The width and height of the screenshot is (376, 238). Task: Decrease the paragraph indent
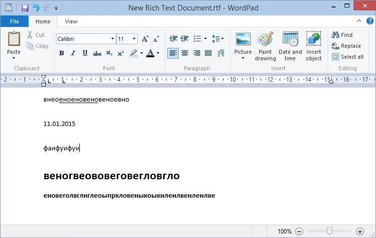click(x=173, y=38)
